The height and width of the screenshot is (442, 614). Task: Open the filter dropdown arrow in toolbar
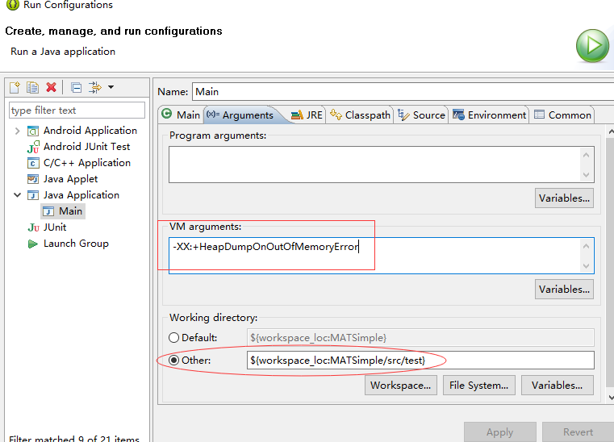click(111, 87)
